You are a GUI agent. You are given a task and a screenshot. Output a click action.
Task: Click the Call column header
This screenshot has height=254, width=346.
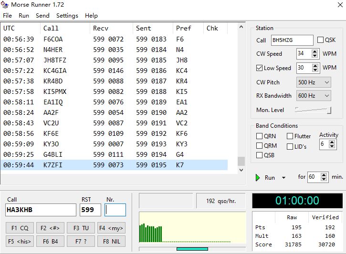tap(65, 28)
